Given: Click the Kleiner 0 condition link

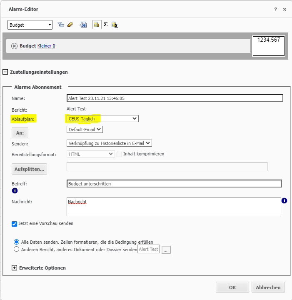Looking at the screenshot, I should click(x=46, y=46).
